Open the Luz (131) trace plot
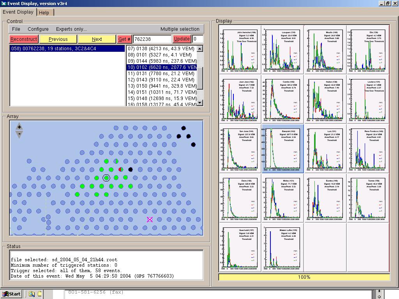Image resolution: width=399 pixels, height=299 pixels. point(325,148)
